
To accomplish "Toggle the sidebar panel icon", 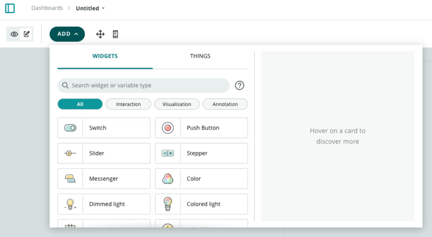I will [10, 8].
